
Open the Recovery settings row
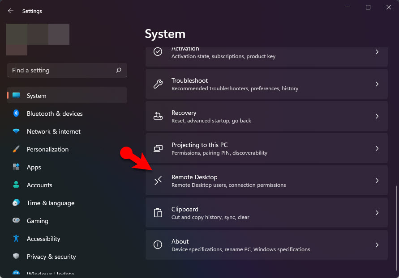click(x=266, y=116)
